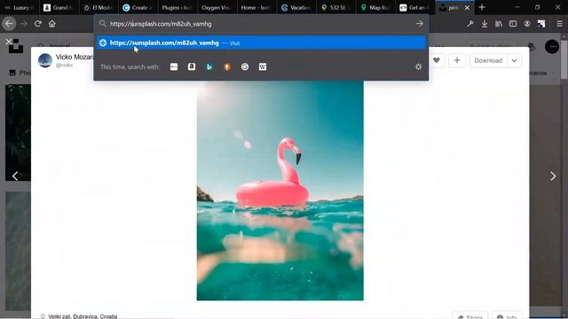
Task: Open the browser hamburger menu
Action: (559, 24)
